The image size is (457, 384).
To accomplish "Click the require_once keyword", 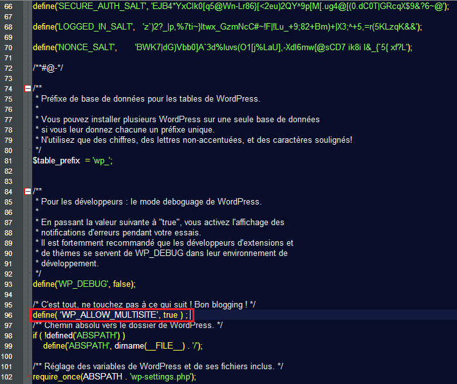I will click(56, 376).
